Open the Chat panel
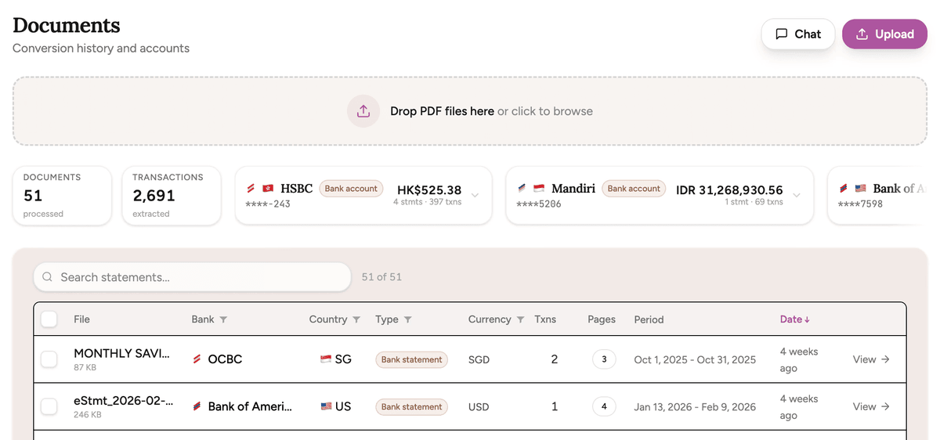940x440 pixels. (x=797, y=34)
